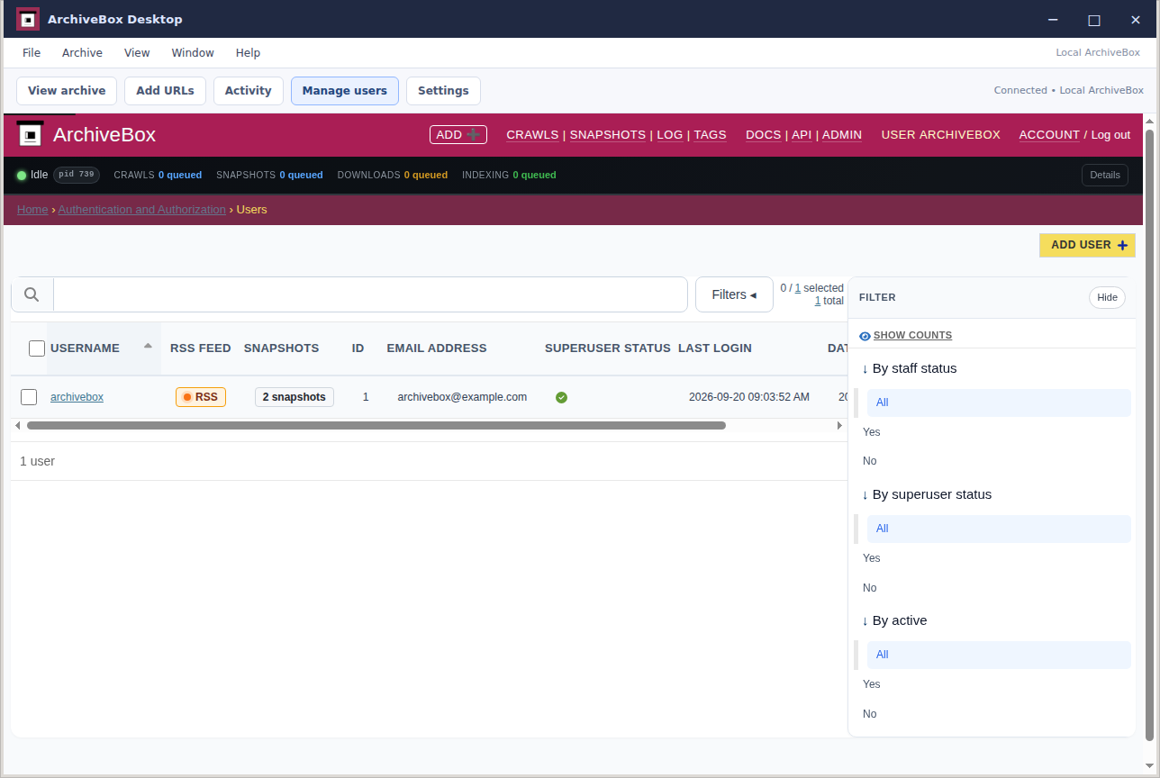Open the Archive menu
This screenshot has width=1160, height=778.
click(x=82, y=53)
